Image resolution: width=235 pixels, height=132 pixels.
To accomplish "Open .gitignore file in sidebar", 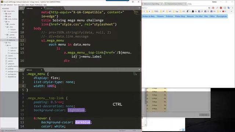I will pos(11,63).
